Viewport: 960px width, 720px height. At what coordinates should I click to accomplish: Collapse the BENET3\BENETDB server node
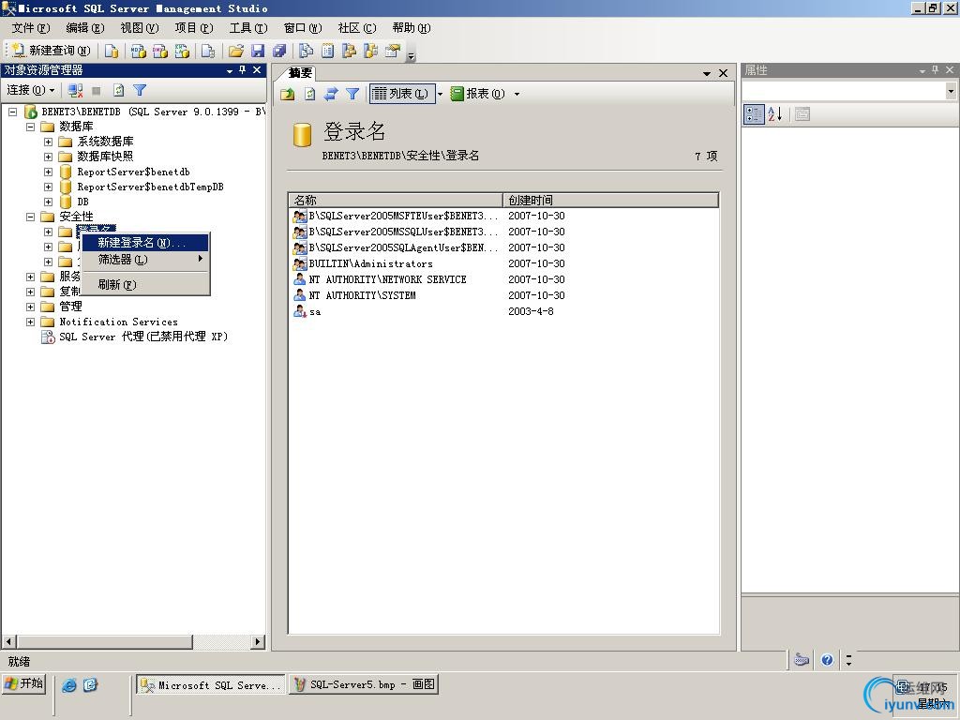click(12, 112)
